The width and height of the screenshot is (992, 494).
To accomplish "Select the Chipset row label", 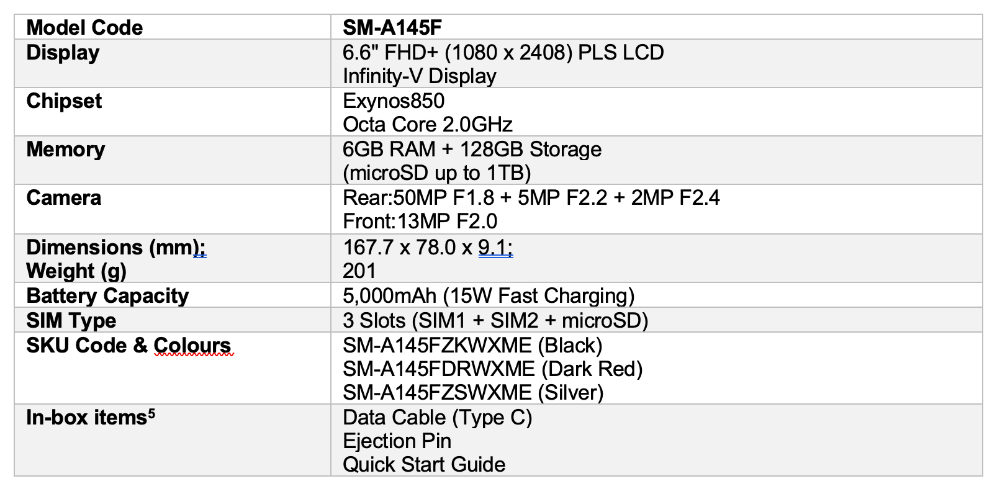I will click(x=64, y=101).
